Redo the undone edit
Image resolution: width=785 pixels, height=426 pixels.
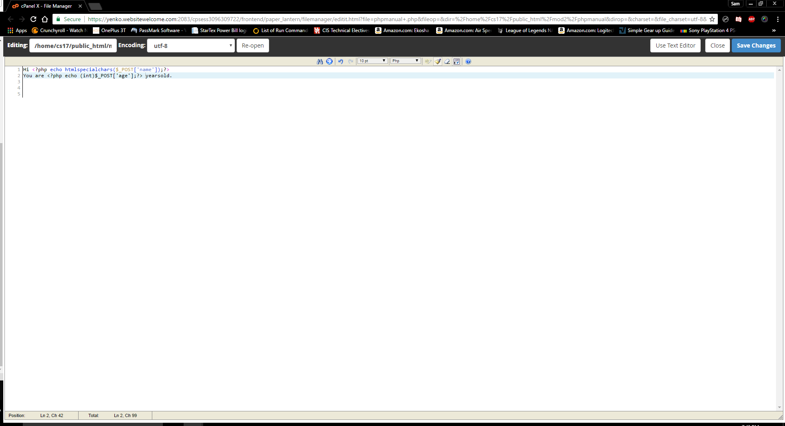point(351,61)
